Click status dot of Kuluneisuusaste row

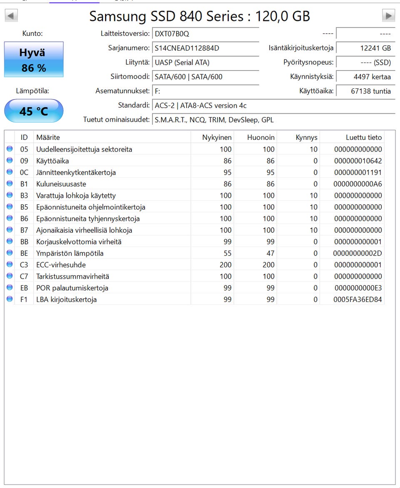coord(10,183)
